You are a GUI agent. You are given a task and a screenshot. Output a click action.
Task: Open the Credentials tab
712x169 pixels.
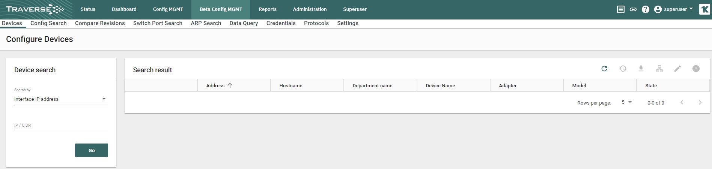click(281, 23)
